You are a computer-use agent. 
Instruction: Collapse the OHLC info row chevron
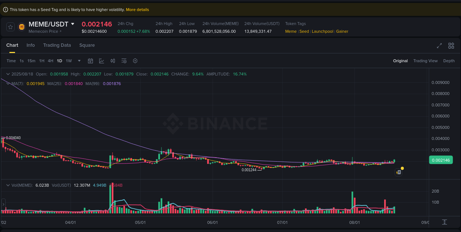tap(8, 74)
